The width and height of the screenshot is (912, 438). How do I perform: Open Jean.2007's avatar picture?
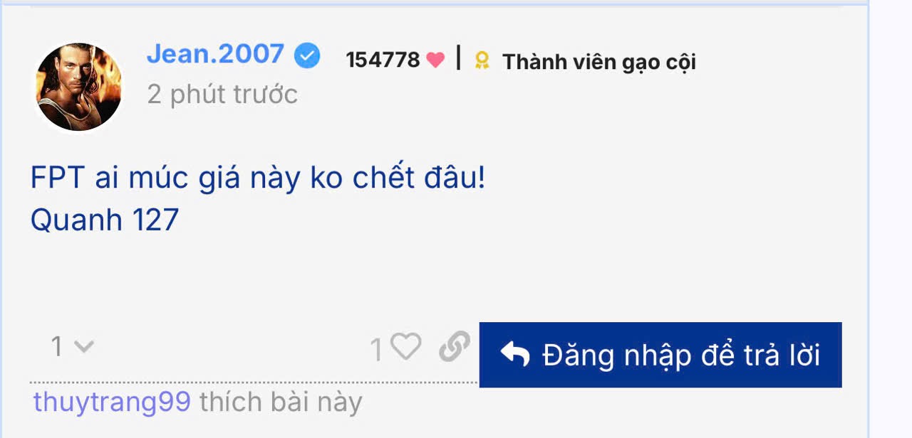pyautogui.click(x=79, y=87)
